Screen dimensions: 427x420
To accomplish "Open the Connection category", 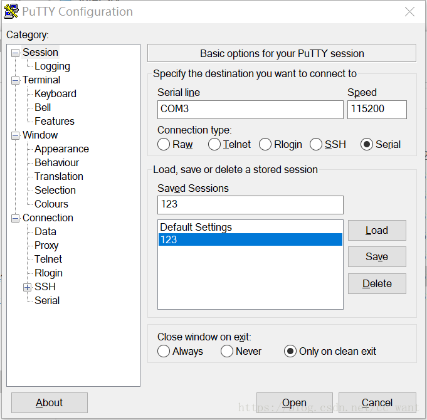I will [x=48, y=218].
